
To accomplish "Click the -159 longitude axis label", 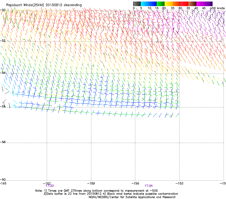I will tap(91, 183).
